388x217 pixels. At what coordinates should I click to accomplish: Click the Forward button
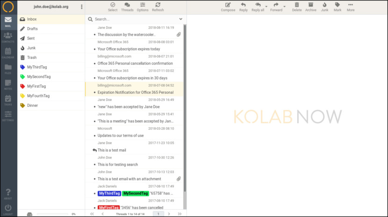276,7
